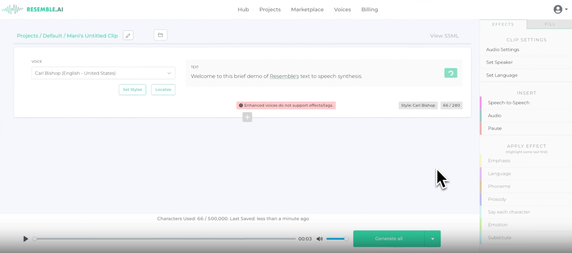
Task: Adjust the volume slider
Action: click(337, 239)
